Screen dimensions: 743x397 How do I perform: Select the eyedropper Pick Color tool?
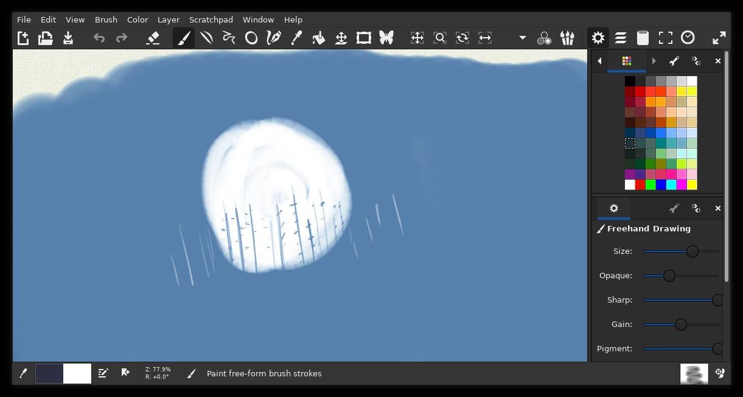coord(296,38)
